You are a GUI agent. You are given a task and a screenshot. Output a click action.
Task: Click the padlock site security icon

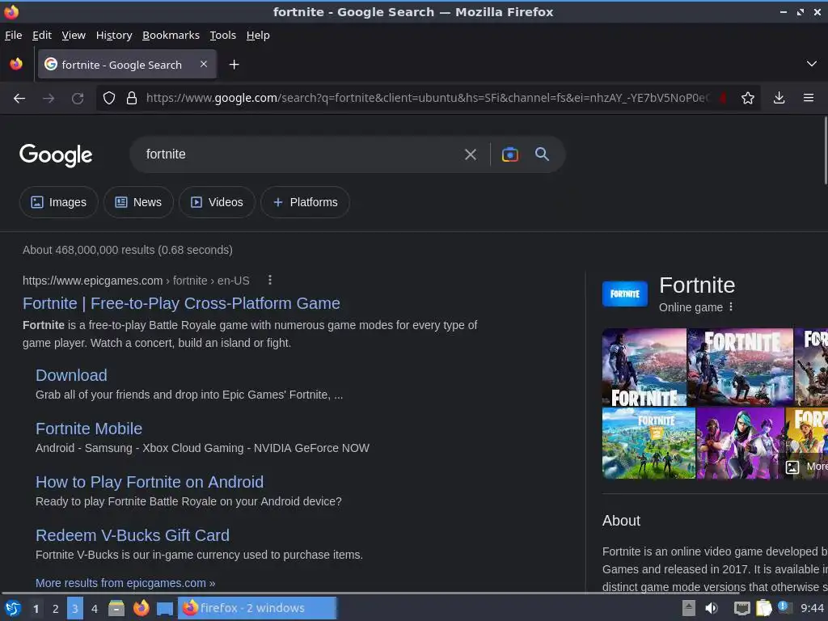[132, 98]
